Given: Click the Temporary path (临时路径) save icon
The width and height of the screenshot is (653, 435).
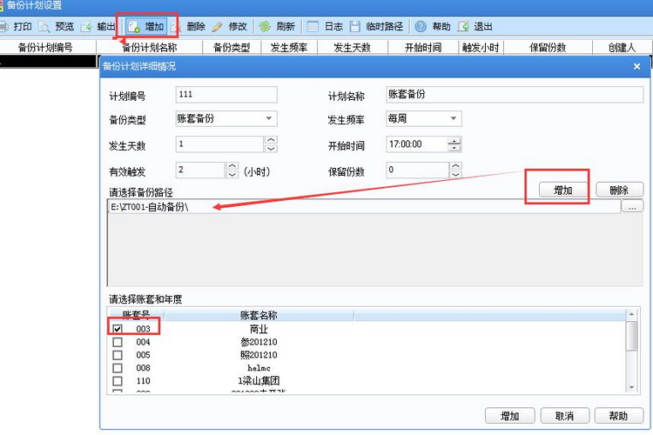Looking at the screenshot, I should click(355, 27).
